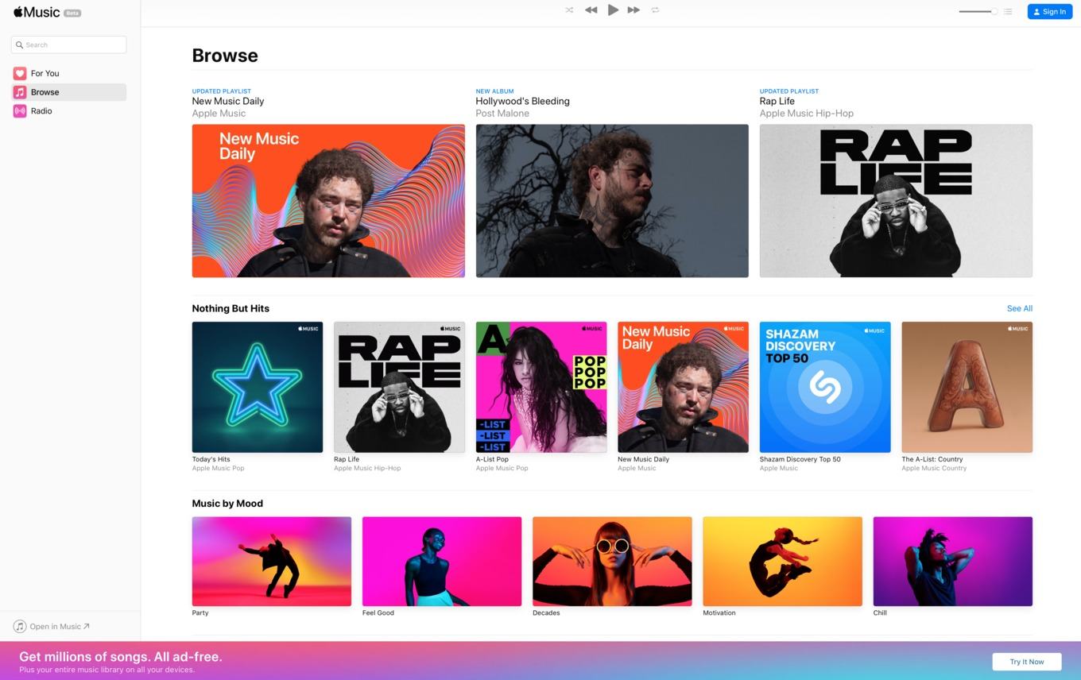The height and width of the screenshot is (680, 1081).
Task: Open For You in sidebar
Action: 68,73
